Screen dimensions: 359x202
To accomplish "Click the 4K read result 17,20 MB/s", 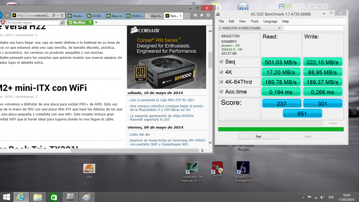I will tap(281, 72).
